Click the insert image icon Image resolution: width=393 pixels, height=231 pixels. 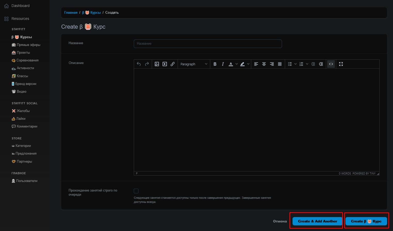[x=157, y=64]
